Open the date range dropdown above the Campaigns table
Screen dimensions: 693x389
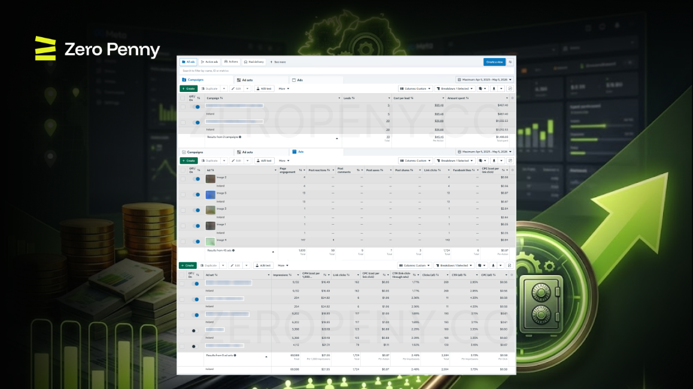[x=484, y=79]
